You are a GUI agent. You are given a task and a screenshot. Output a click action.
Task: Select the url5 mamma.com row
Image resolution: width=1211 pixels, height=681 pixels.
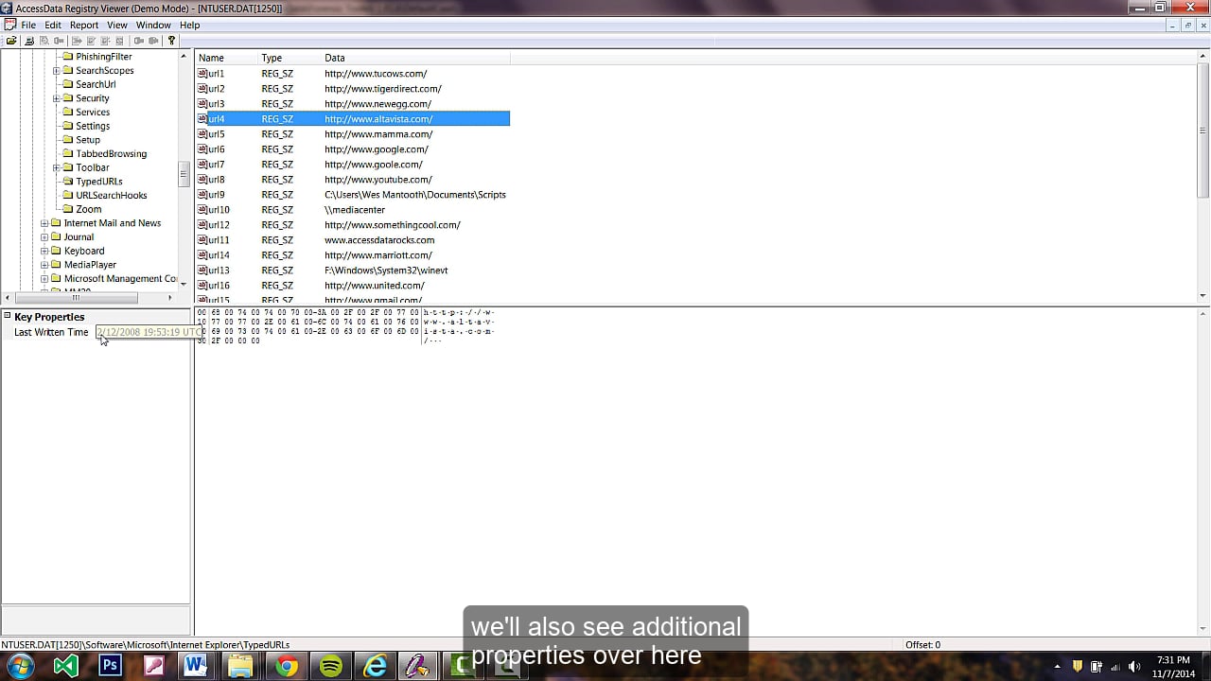353,134
